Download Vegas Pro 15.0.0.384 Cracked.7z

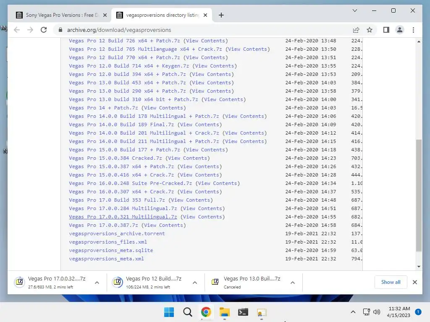pyautogui.click(x=115, y=158)
